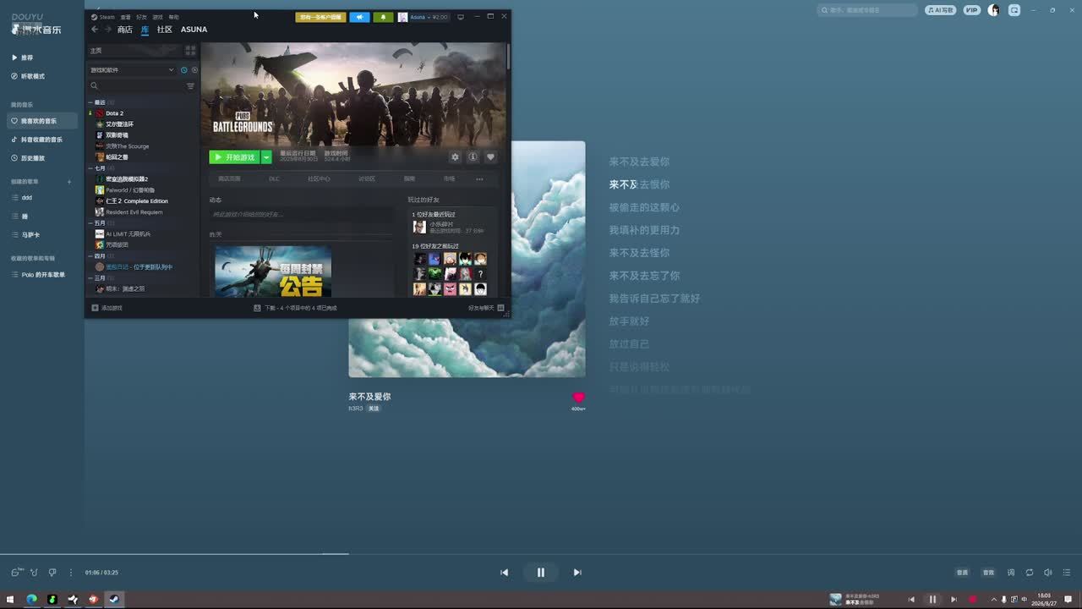Open the ASUNA profile tab in Steam
This screenshot has height=609, width=1082.
coord(194,30)
